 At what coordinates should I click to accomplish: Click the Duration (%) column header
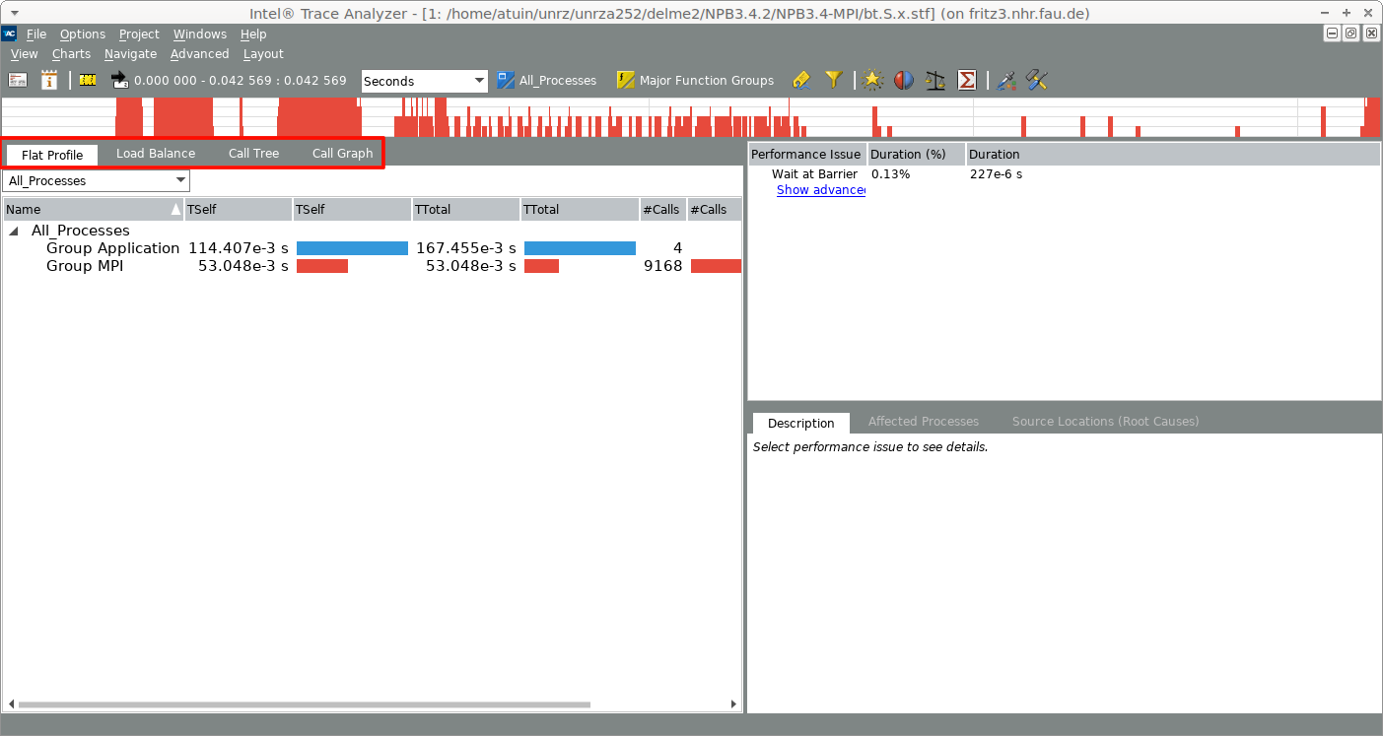pyautogui.click(x=916, y=154)
